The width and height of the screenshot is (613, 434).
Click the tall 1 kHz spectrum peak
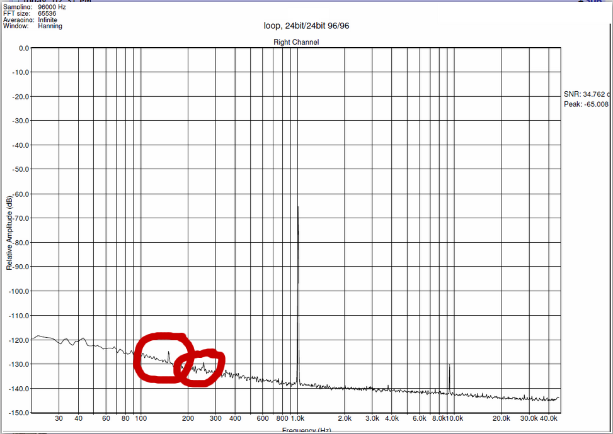coord(298,296)
